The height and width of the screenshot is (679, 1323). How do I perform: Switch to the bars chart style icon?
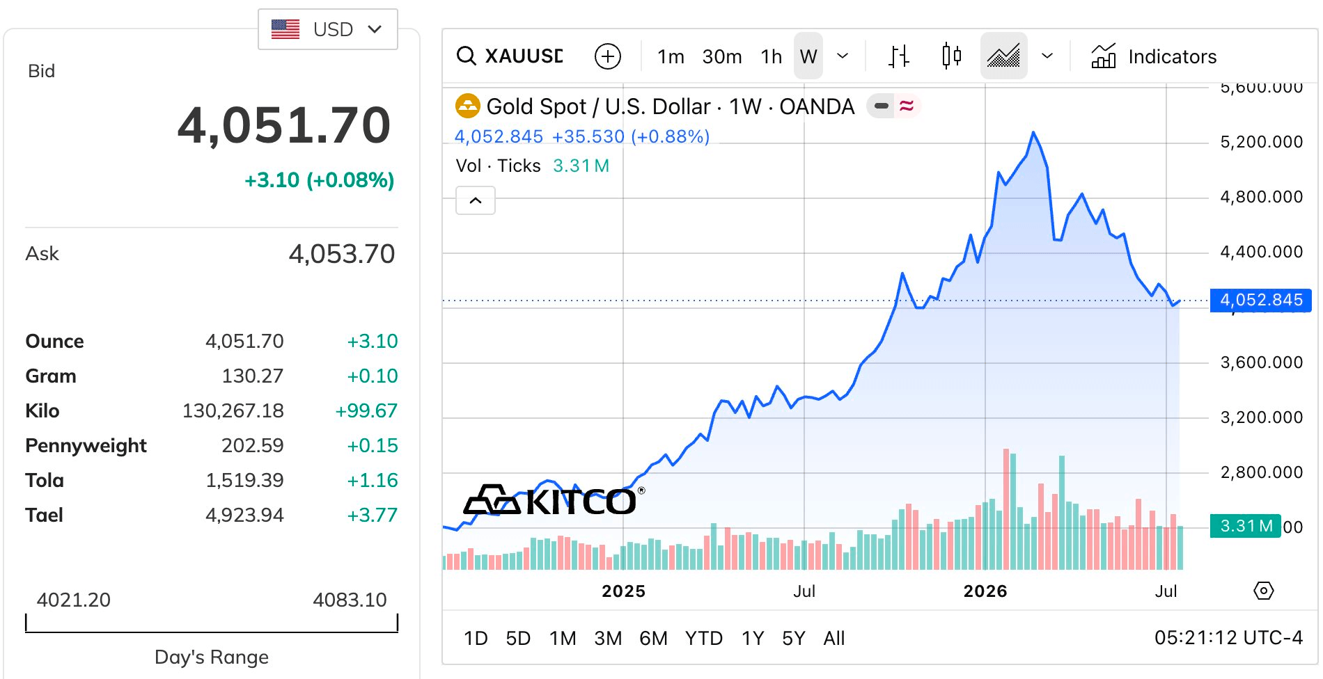(899, 56)
